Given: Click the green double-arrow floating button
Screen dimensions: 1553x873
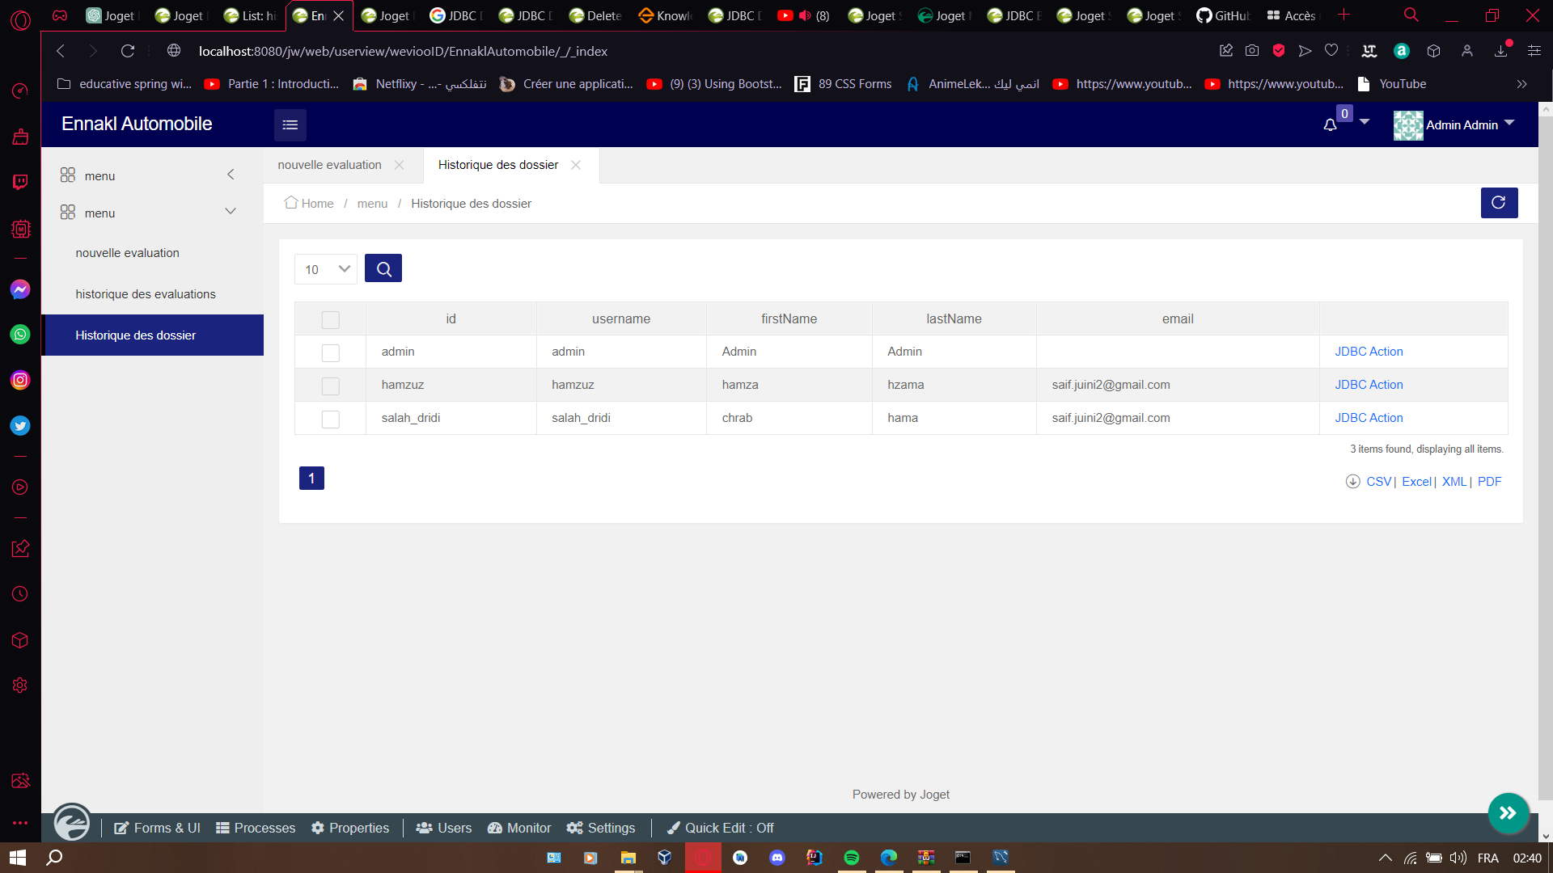Looking at the screenshot, I should (1508, 813).
